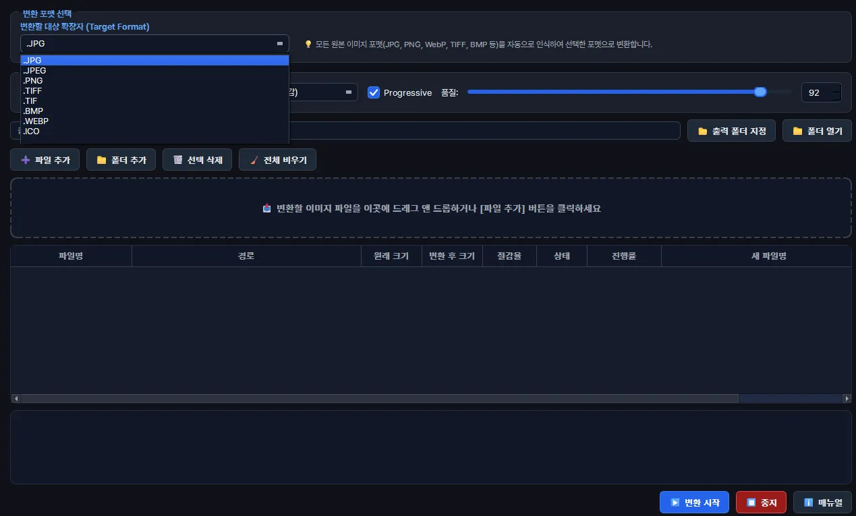This screenshot has width=856, height=516.
Task: Click the 상태 column header
Action: tap(562, 256)
